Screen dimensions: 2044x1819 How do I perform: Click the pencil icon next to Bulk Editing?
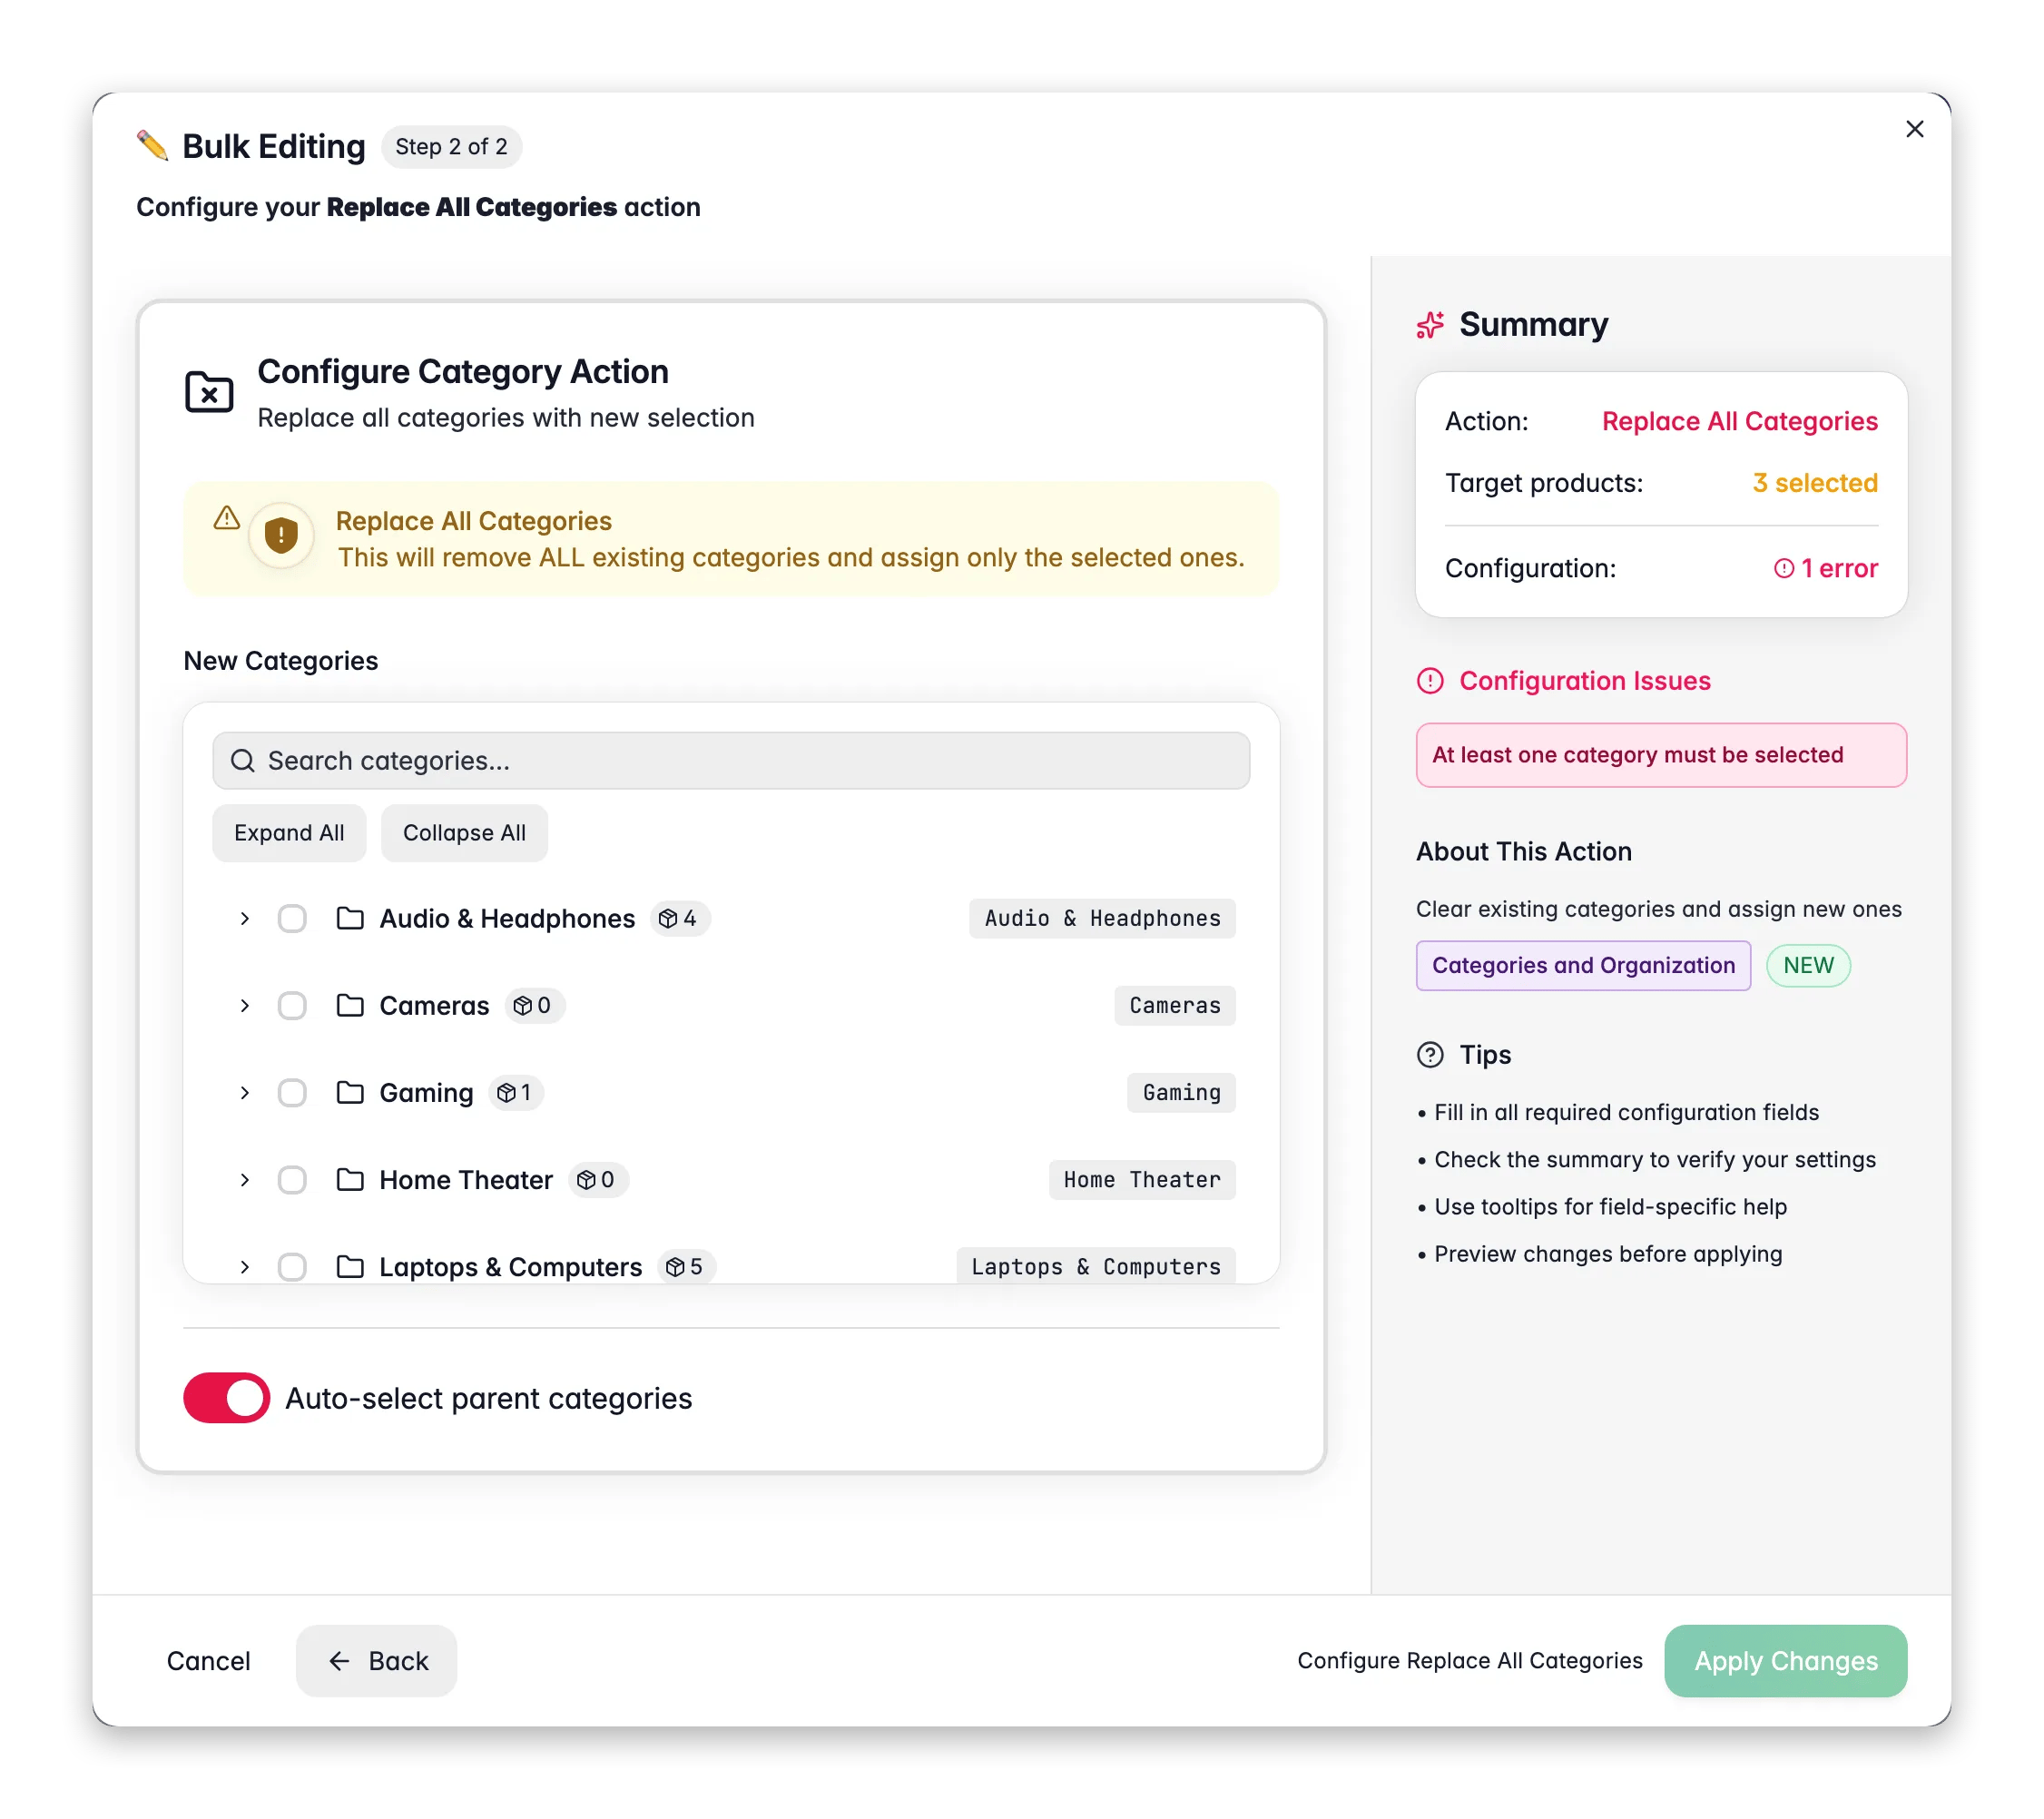click(152, 146)
